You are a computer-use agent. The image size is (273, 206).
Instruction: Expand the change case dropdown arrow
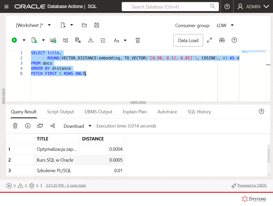(x=125, y=41)
